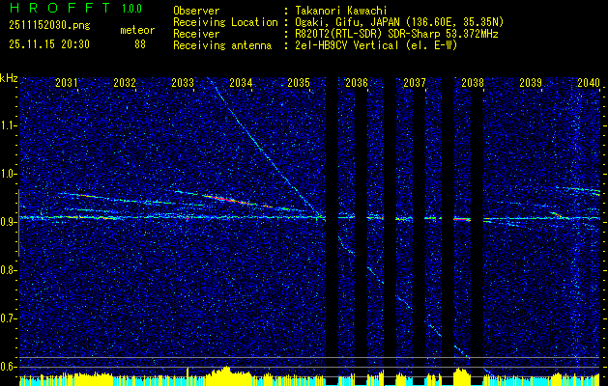Viewport: 608px width, 386px height.
Task: Click the 0.9 frequency axis label
Action: tap(8, 222)
